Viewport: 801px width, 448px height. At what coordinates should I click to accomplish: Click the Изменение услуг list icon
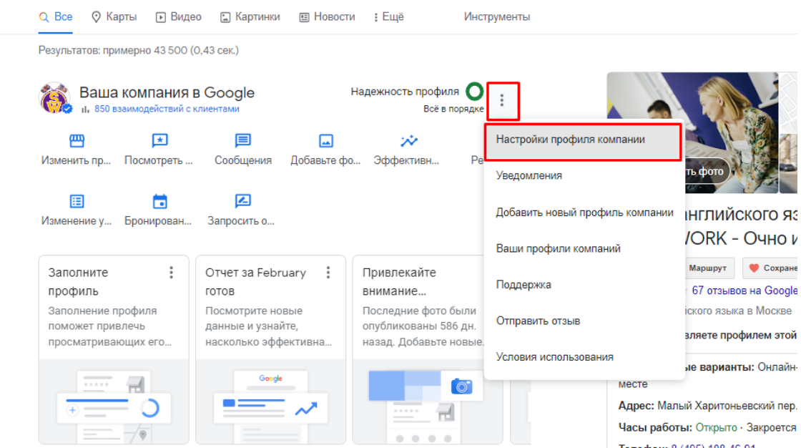click(x=77, y=201)
